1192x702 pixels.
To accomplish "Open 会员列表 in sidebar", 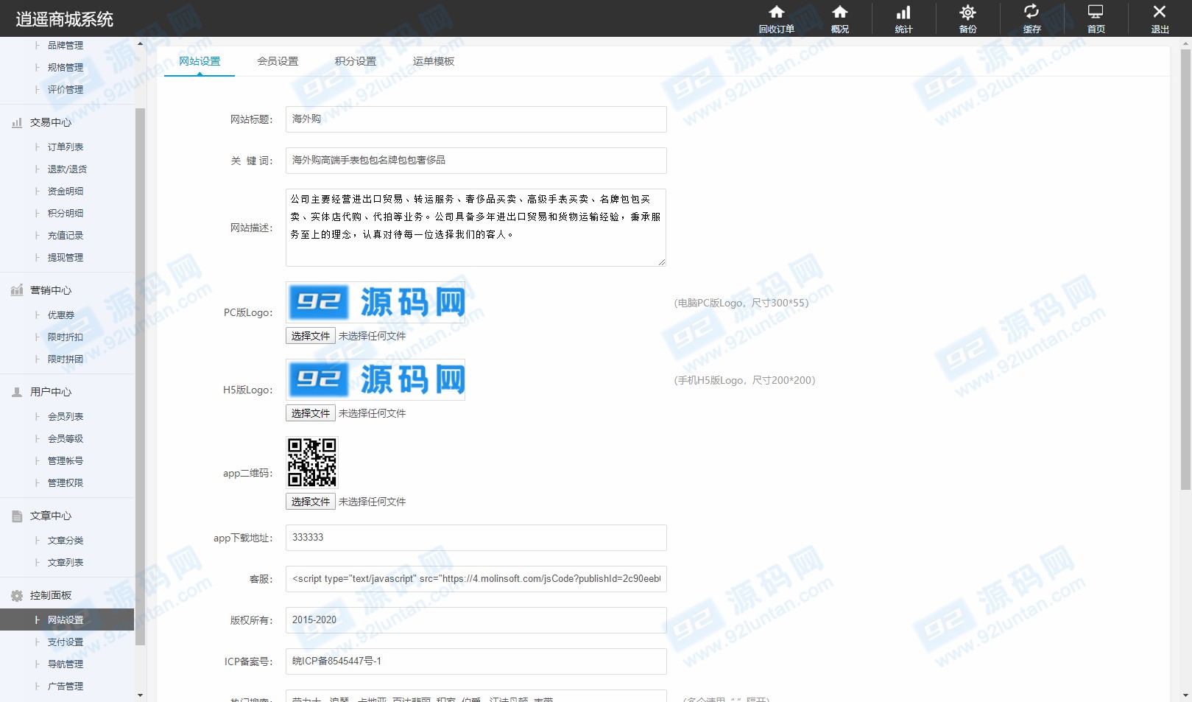I will [x=66, y=417].
